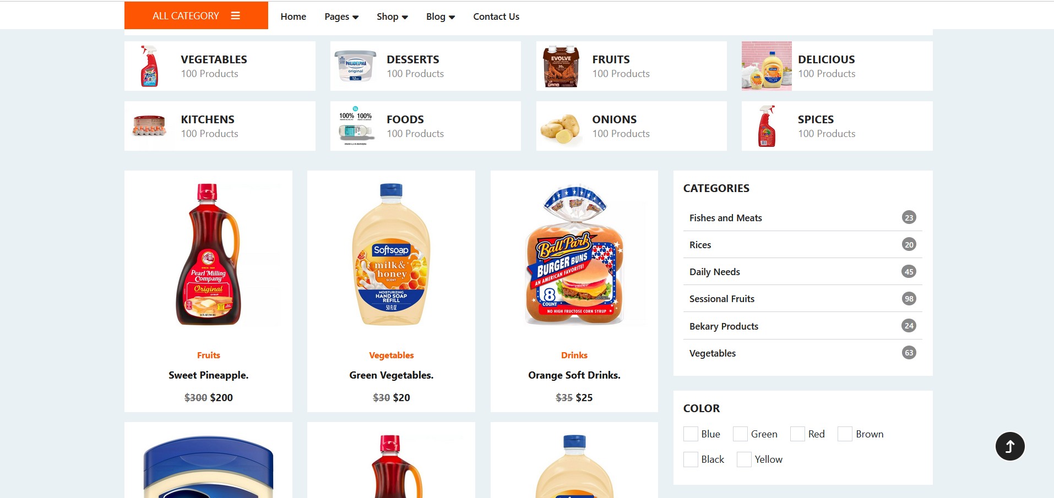
Task: Select the Spices red spray bottle icon
Action: (767, 126)
